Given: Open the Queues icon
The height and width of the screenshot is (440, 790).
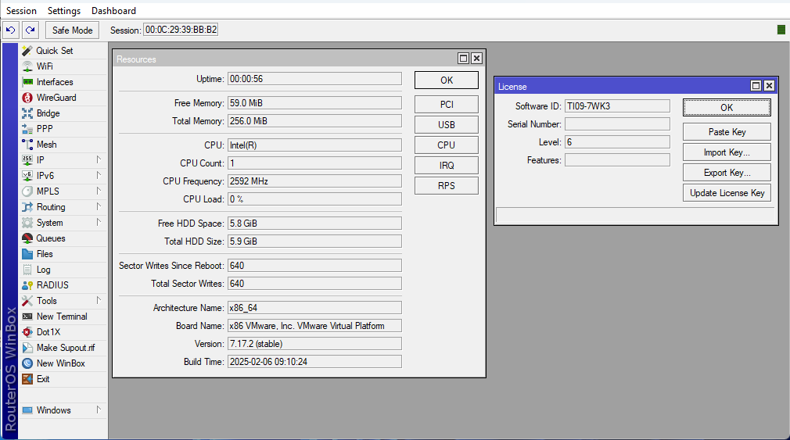Looking at the screenshot, I should [27, 238].
